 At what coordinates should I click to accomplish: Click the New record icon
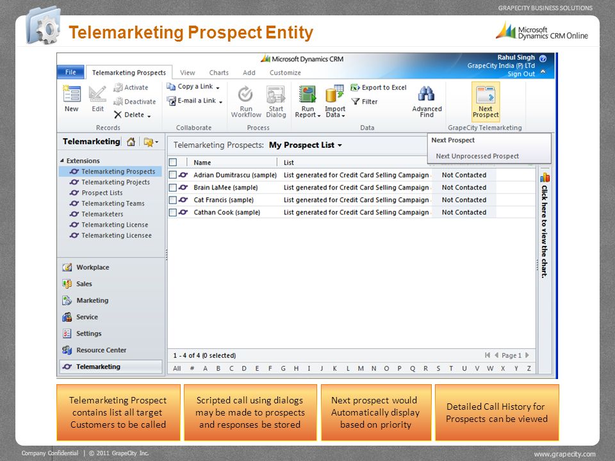tap(72, 95)
